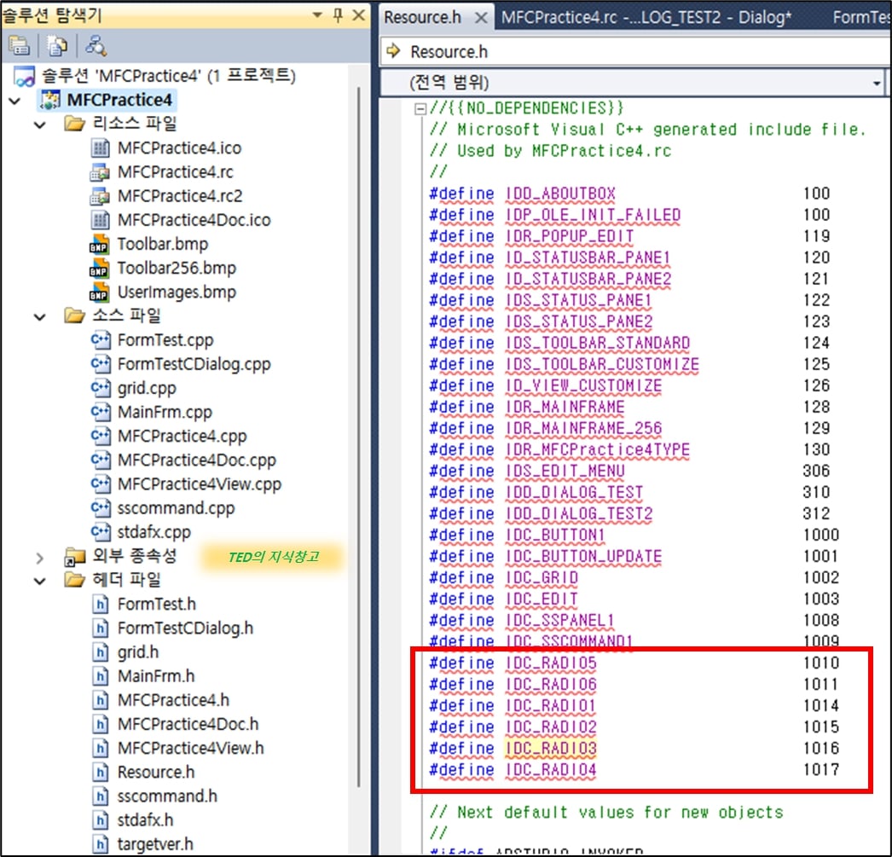Screen dimensions: 892x857
Task: Select MFCPractice4View.cpp source file
Action: (x=199, y=484)
